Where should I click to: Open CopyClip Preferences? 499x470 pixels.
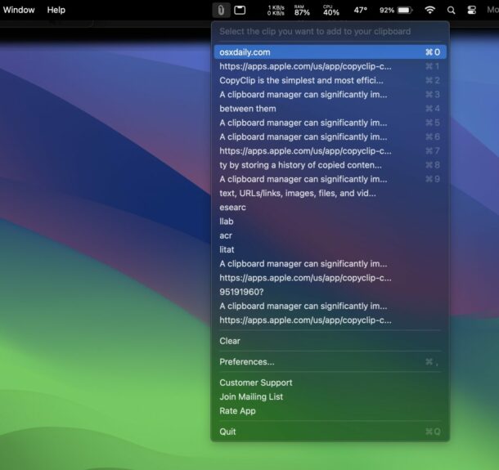pos(247,362)
